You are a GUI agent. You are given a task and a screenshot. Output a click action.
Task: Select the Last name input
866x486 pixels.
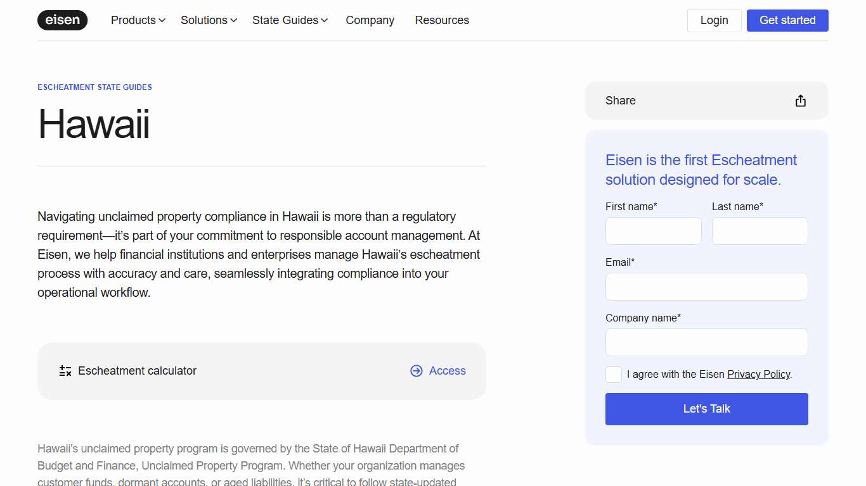[x=759, y=231]
